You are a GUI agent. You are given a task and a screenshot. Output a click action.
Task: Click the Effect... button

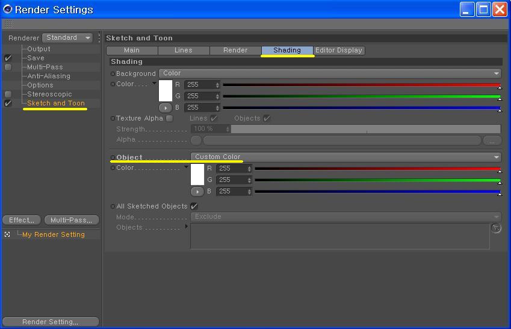coord(22,220)
